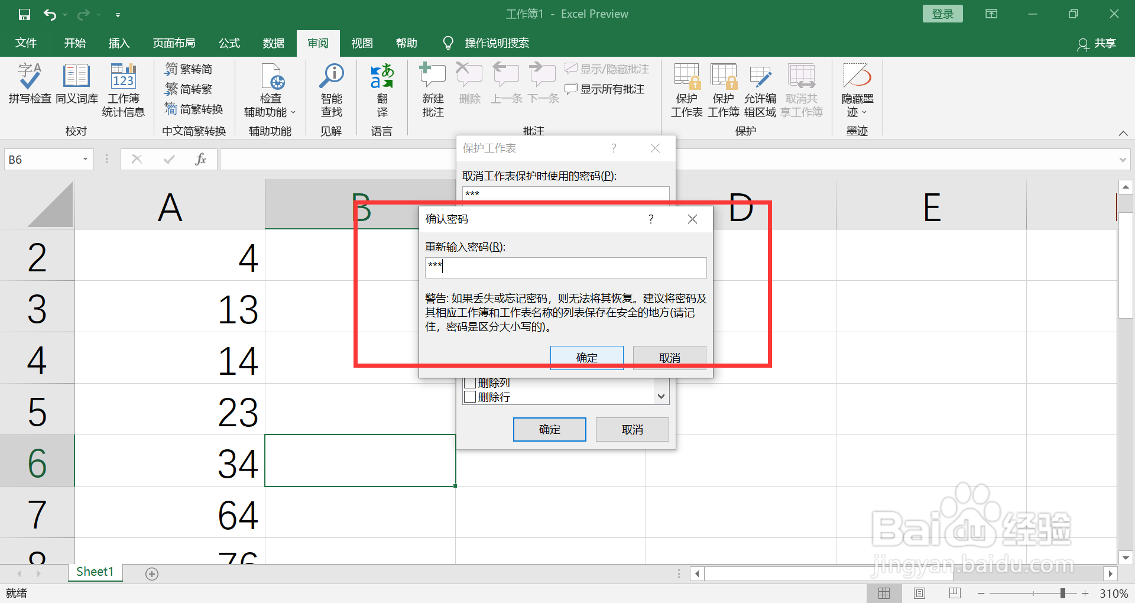Convert Simplified to Traditional Chinese

tap(189, 89)
